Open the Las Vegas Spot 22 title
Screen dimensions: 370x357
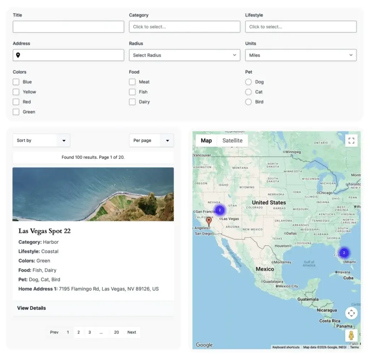tap(44, 231)
